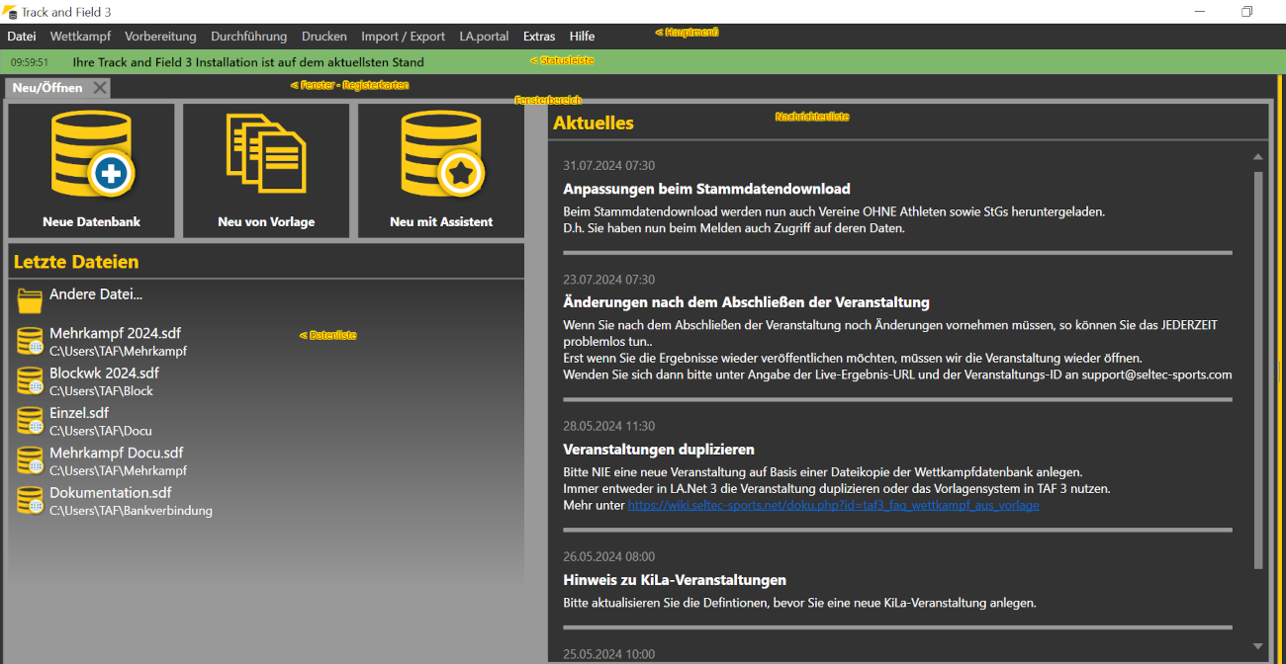The width and height of the screenshot is (1286, 664).
Task: Open the Datei menu
Action: click(x=22, y=37)
